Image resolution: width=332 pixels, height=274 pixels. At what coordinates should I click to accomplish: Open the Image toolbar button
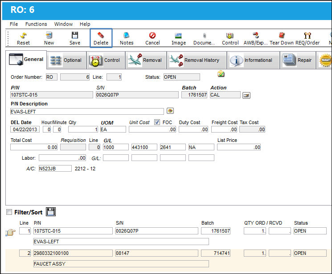179,39
